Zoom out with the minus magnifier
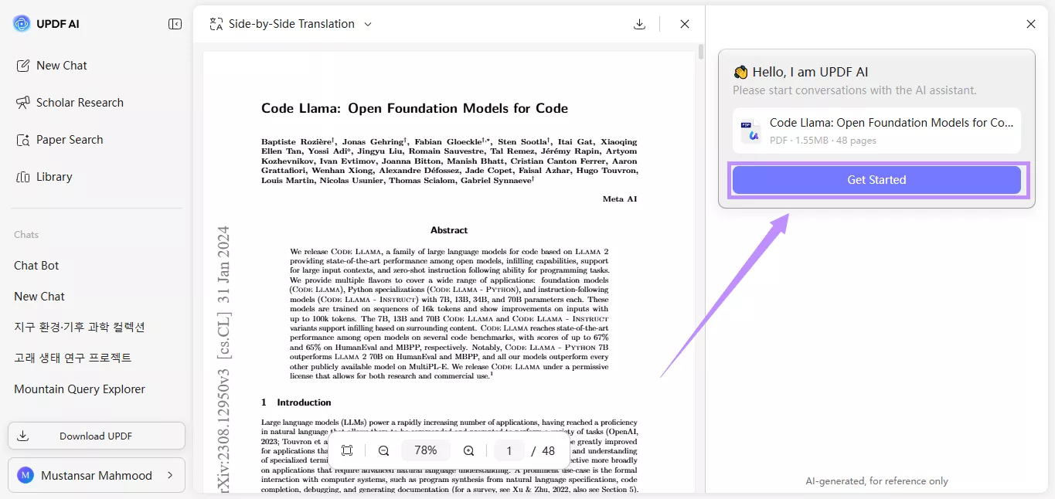1055x499 pixels. [x=384, y=450]
